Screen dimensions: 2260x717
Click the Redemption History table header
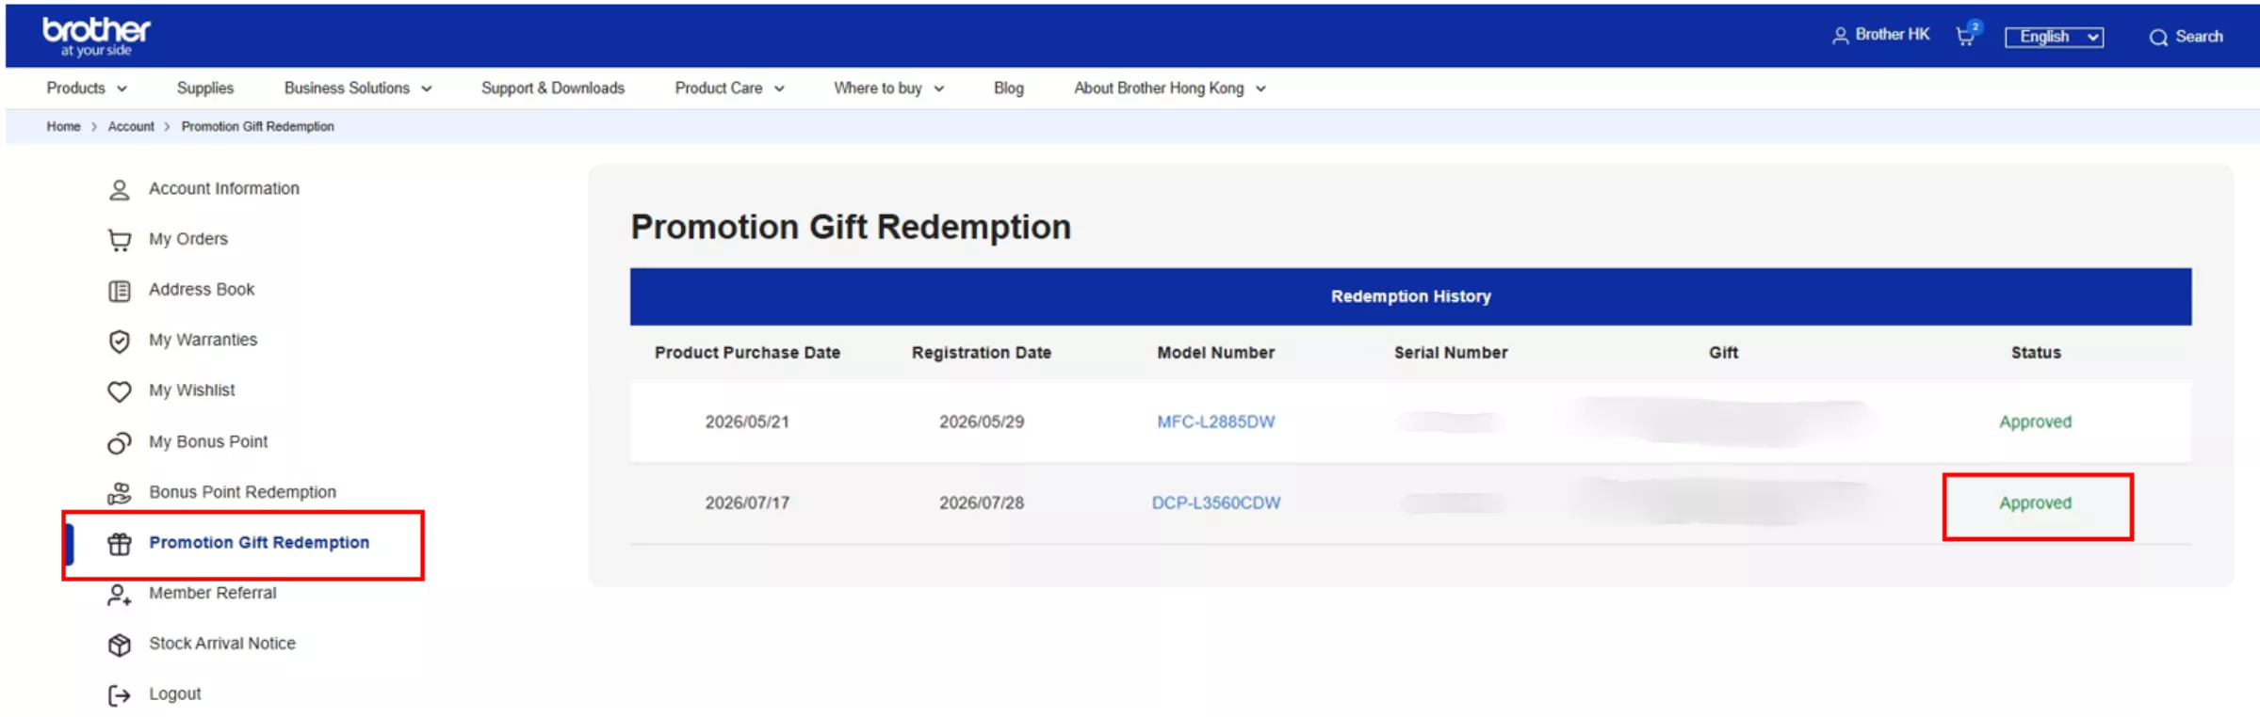(x=1410, y=296)
